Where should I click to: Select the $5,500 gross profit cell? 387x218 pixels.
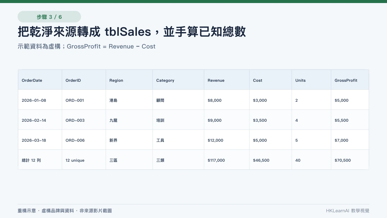tap(350, 120)
